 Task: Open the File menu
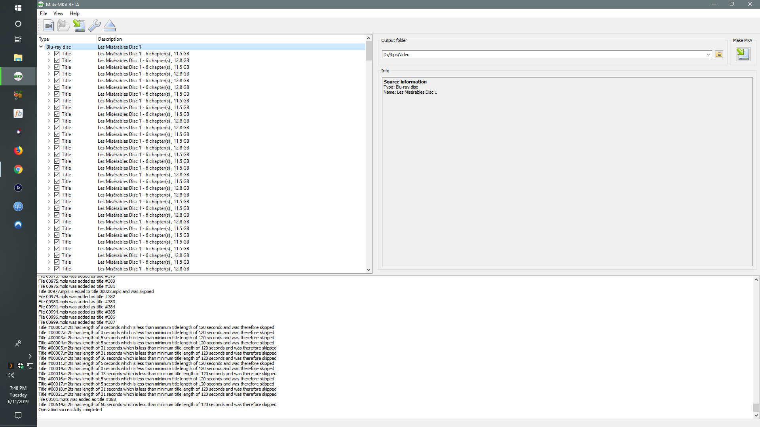(44, 13)
